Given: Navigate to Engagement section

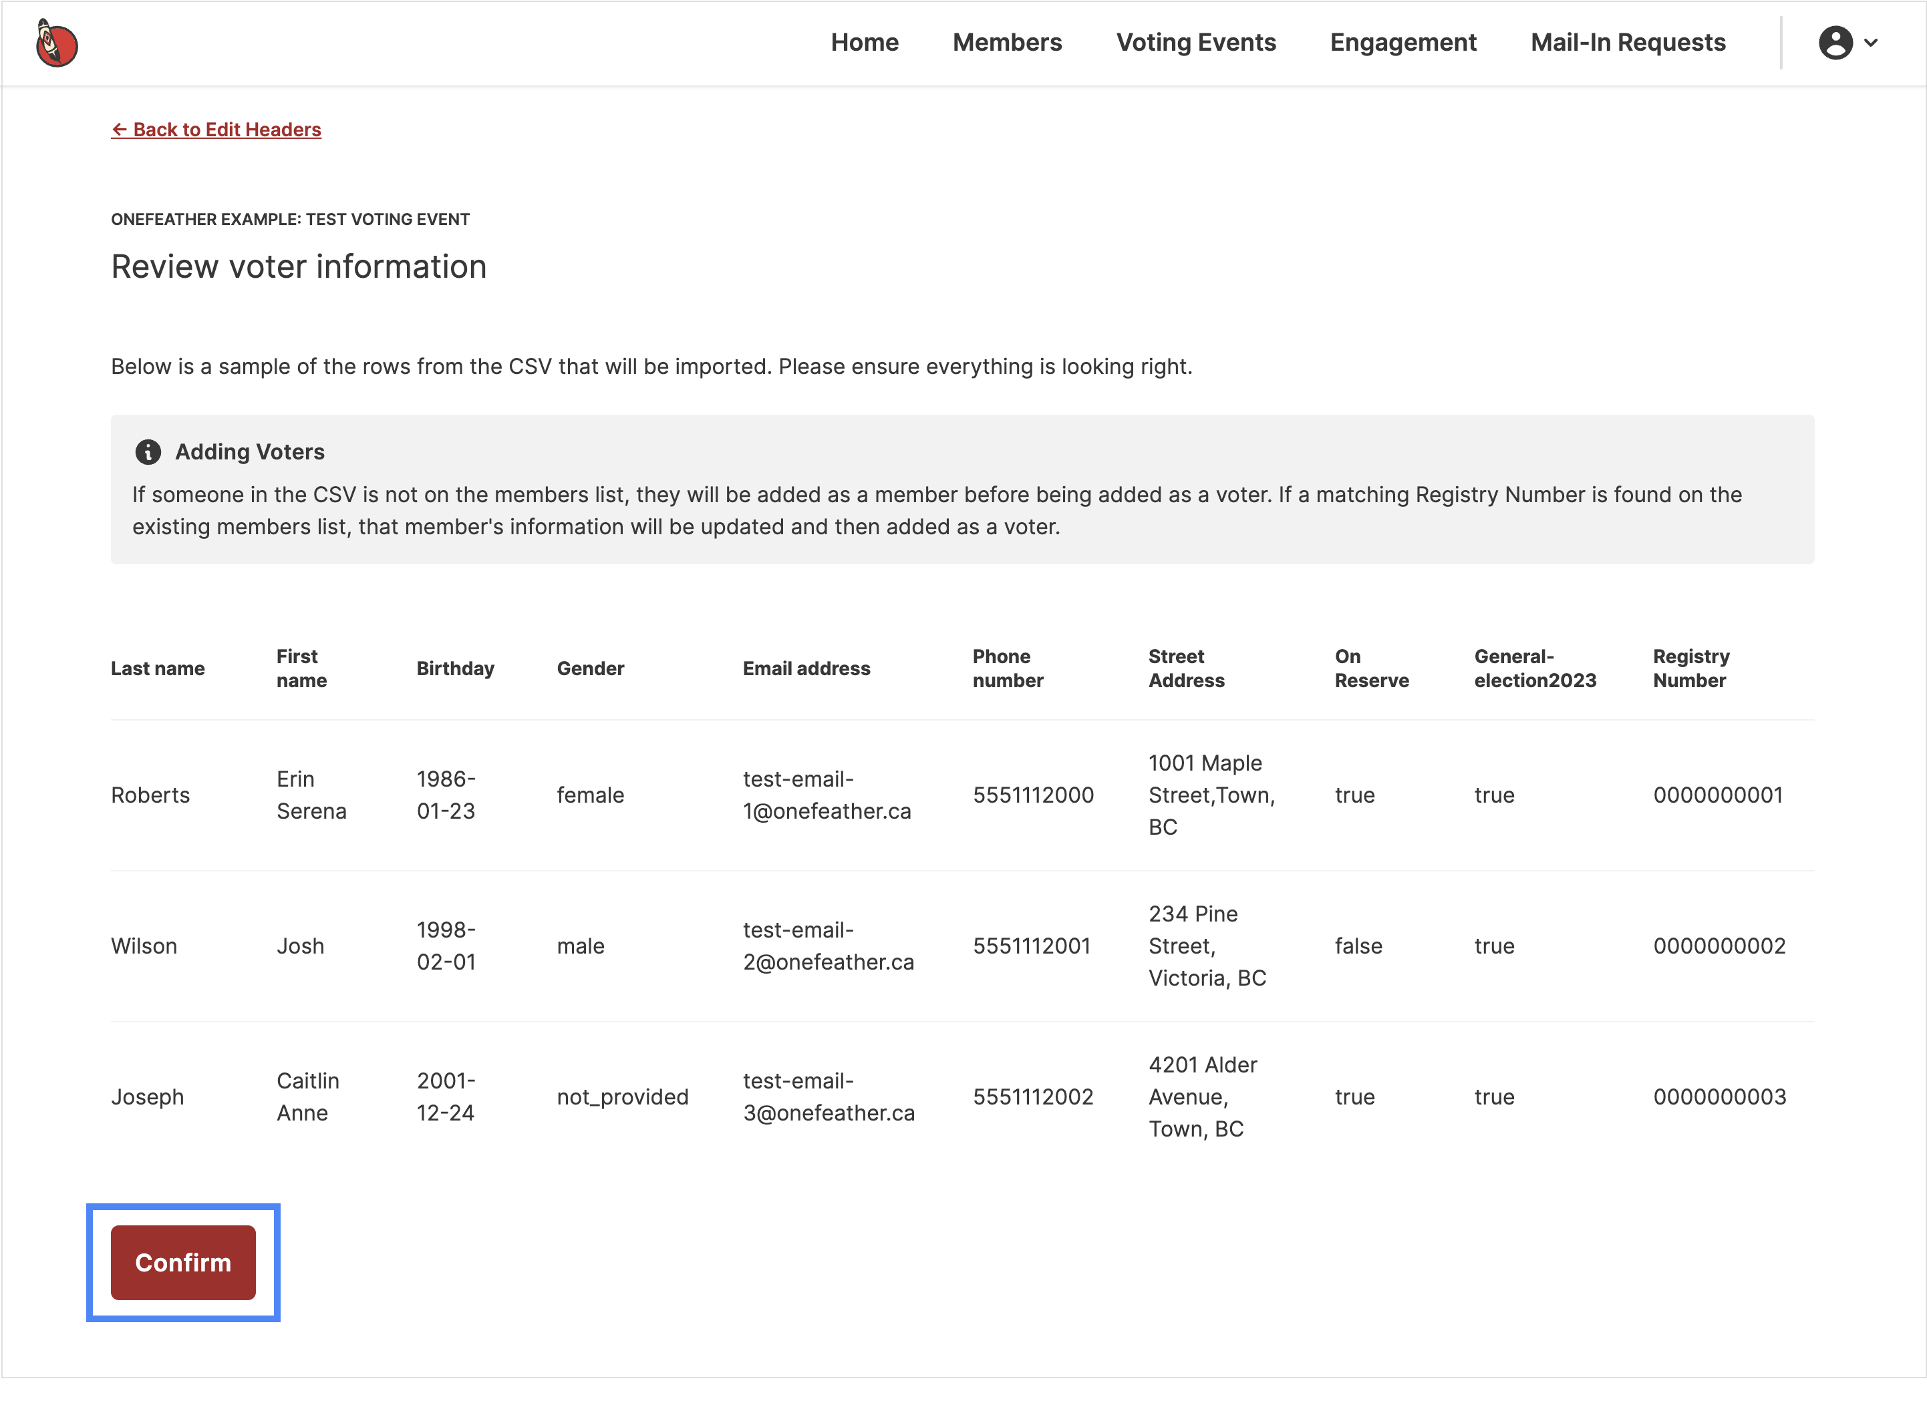Looking at the screenshot, I should click(x=1402, y=43).
